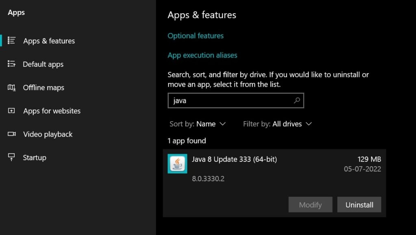Click the Video playback camera icon
The width and height of the screenshot is (416, 235).
11,134
